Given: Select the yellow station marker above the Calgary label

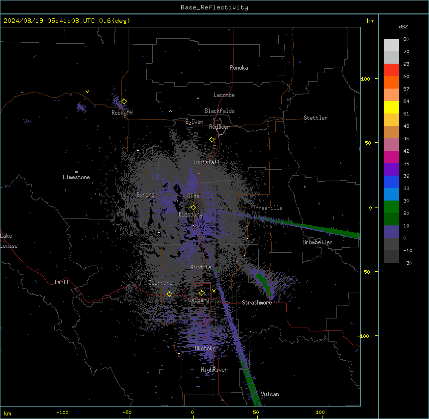Looking at the screenshot, I should [202, 293].
